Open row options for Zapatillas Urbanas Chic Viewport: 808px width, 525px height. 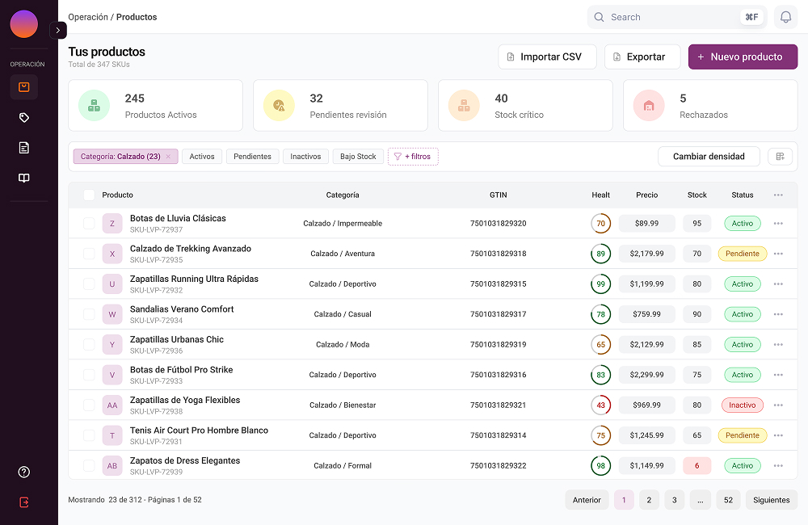point(778,345)
